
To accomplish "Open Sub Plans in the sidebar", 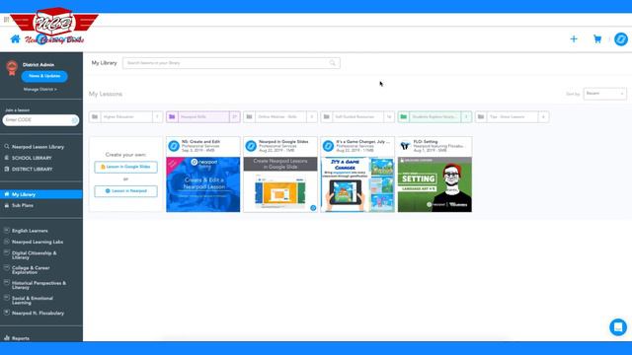I will pyautogui.click(x=23, y=205).
